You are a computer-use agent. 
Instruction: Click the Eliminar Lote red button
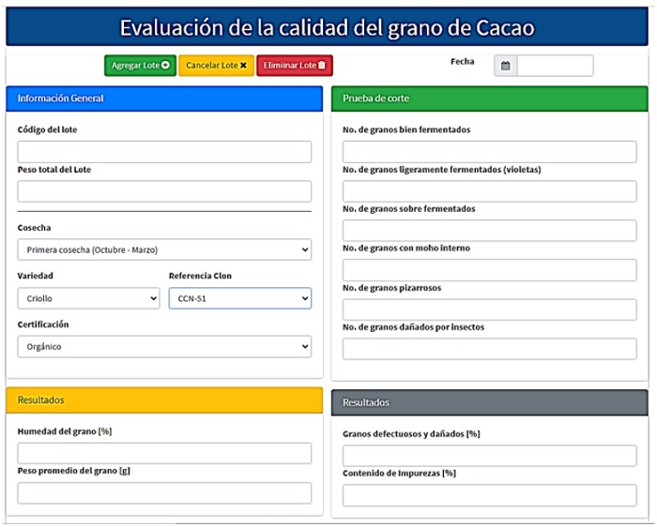295,66
